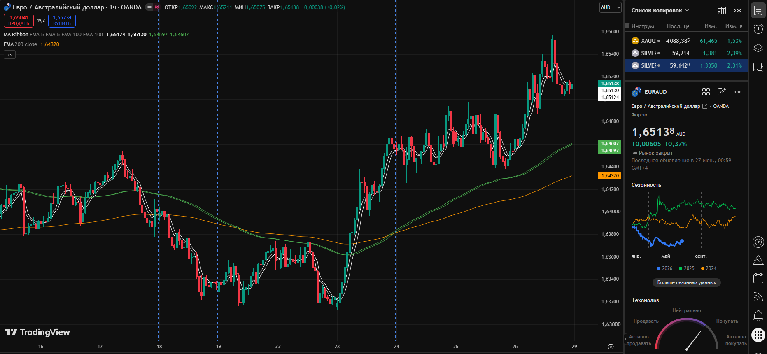The image size is (767, 354).
Task: Open the AUD currency dropdown
Action: pyautogui.click(x=610, y=7)
